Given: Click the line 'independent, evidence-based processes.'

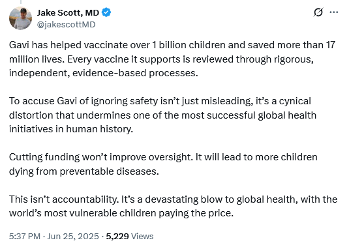Looking at the screenshot, I should [104, 73].
